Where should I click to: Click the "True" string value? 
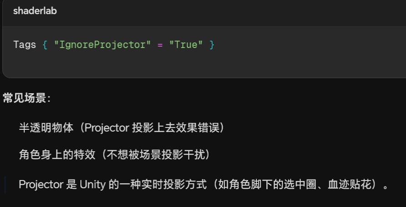(186, 45)
